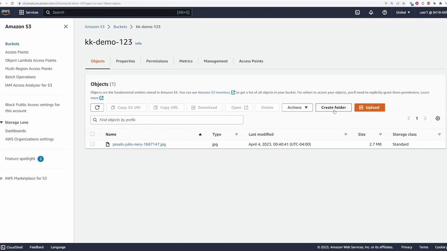The image size is (447, 251).
Task: Open AWS Organizations settings
Action: tap(29, 139)
